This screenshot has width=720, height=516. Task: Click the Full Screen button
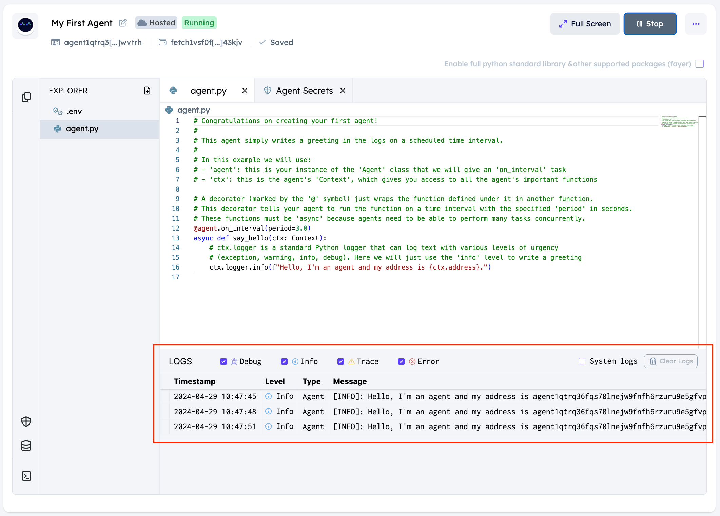(x=585, y=24)
